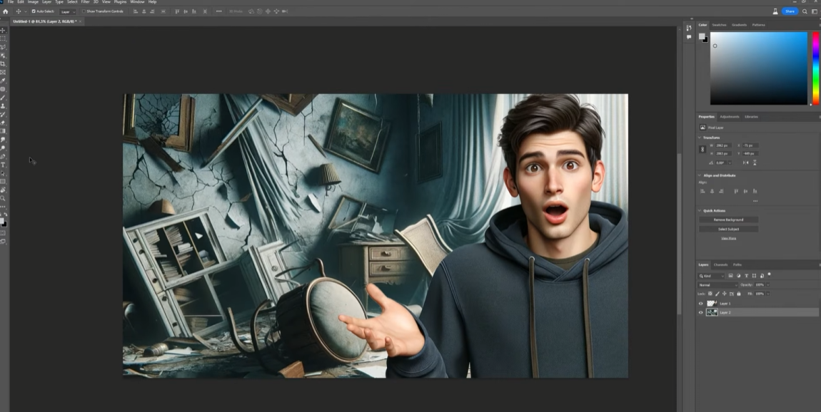
Task: Select the Horizontal Type tool
Action: [3, 165]
